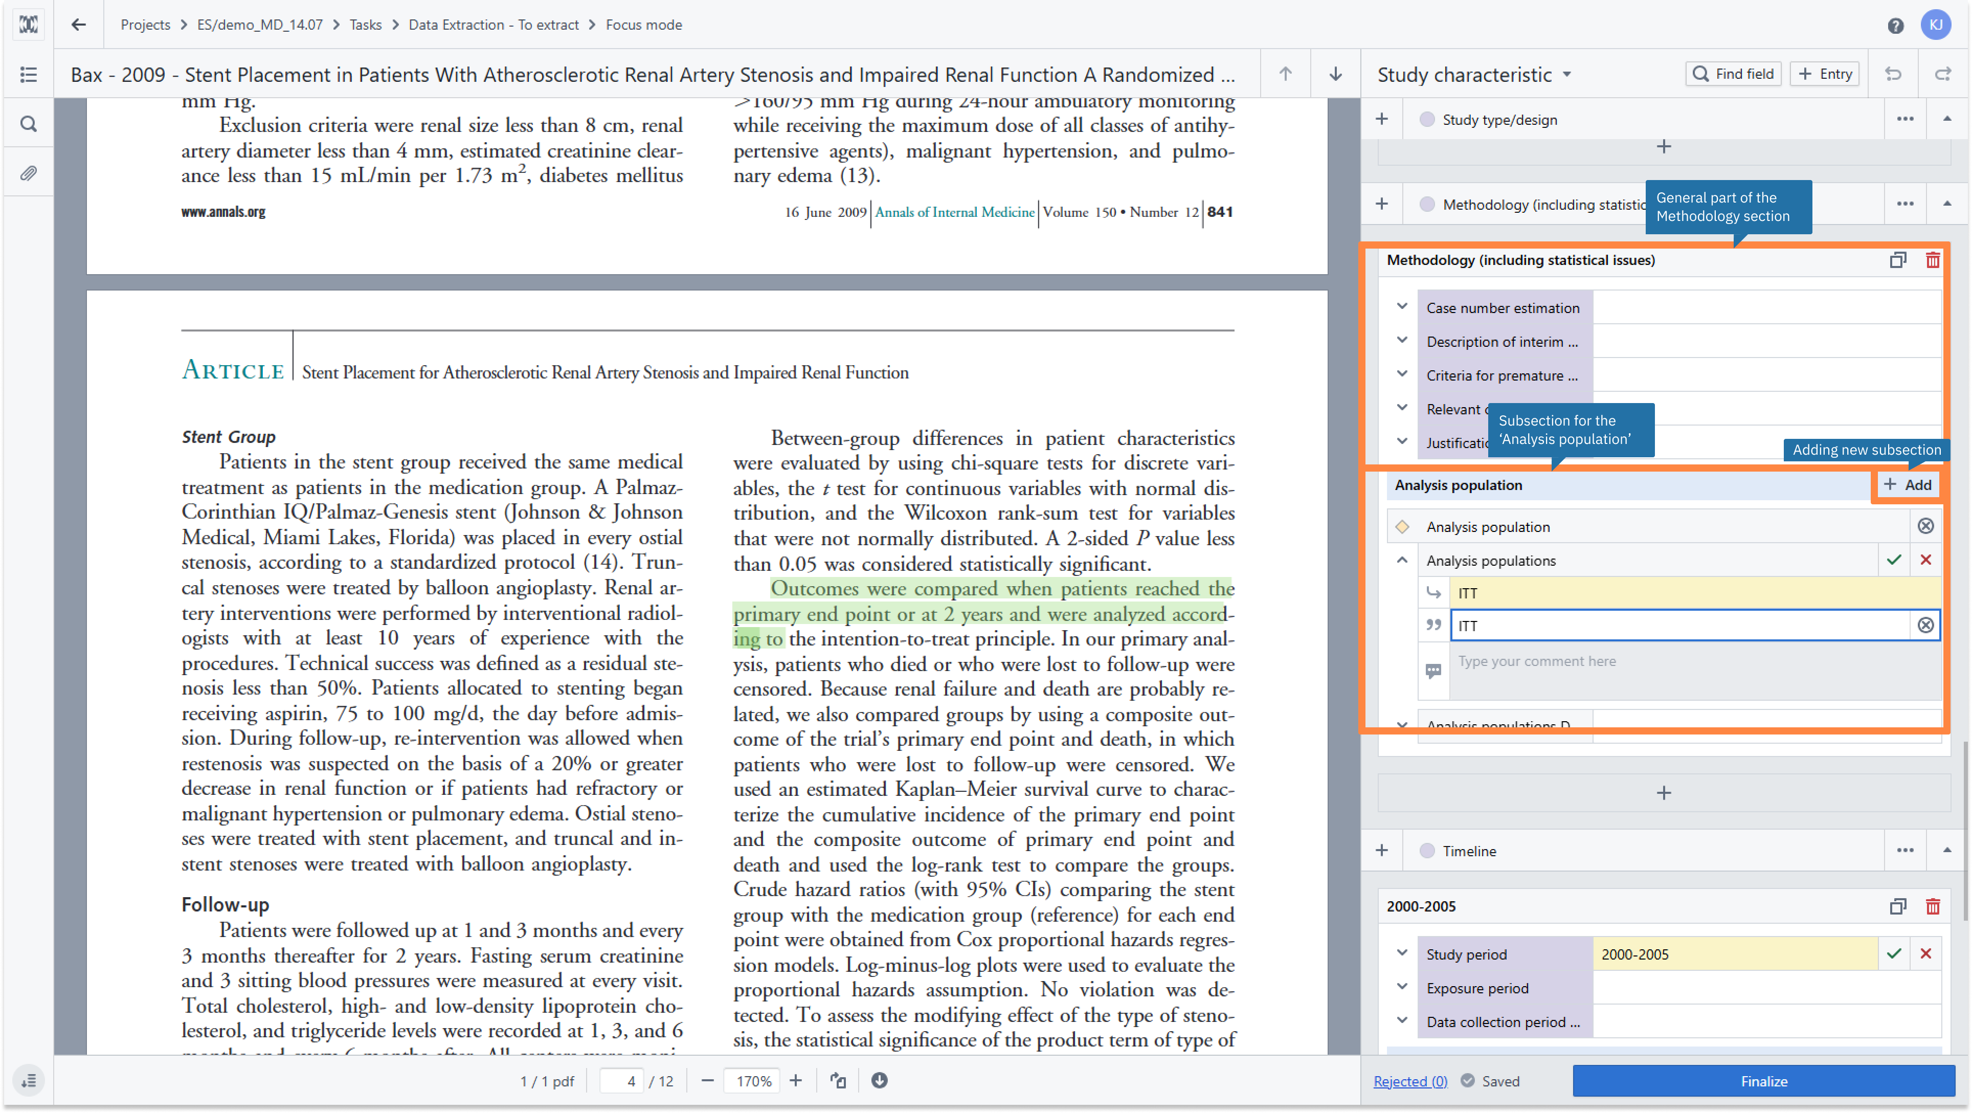Screen dimensions: 1972x1113
Task: Open the Rejected (0) link
Action: click(x=1410, y=1081)
